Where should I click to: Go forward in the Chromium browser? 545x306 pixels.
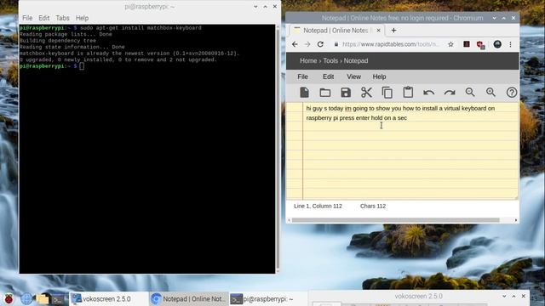tap(307, 44)
